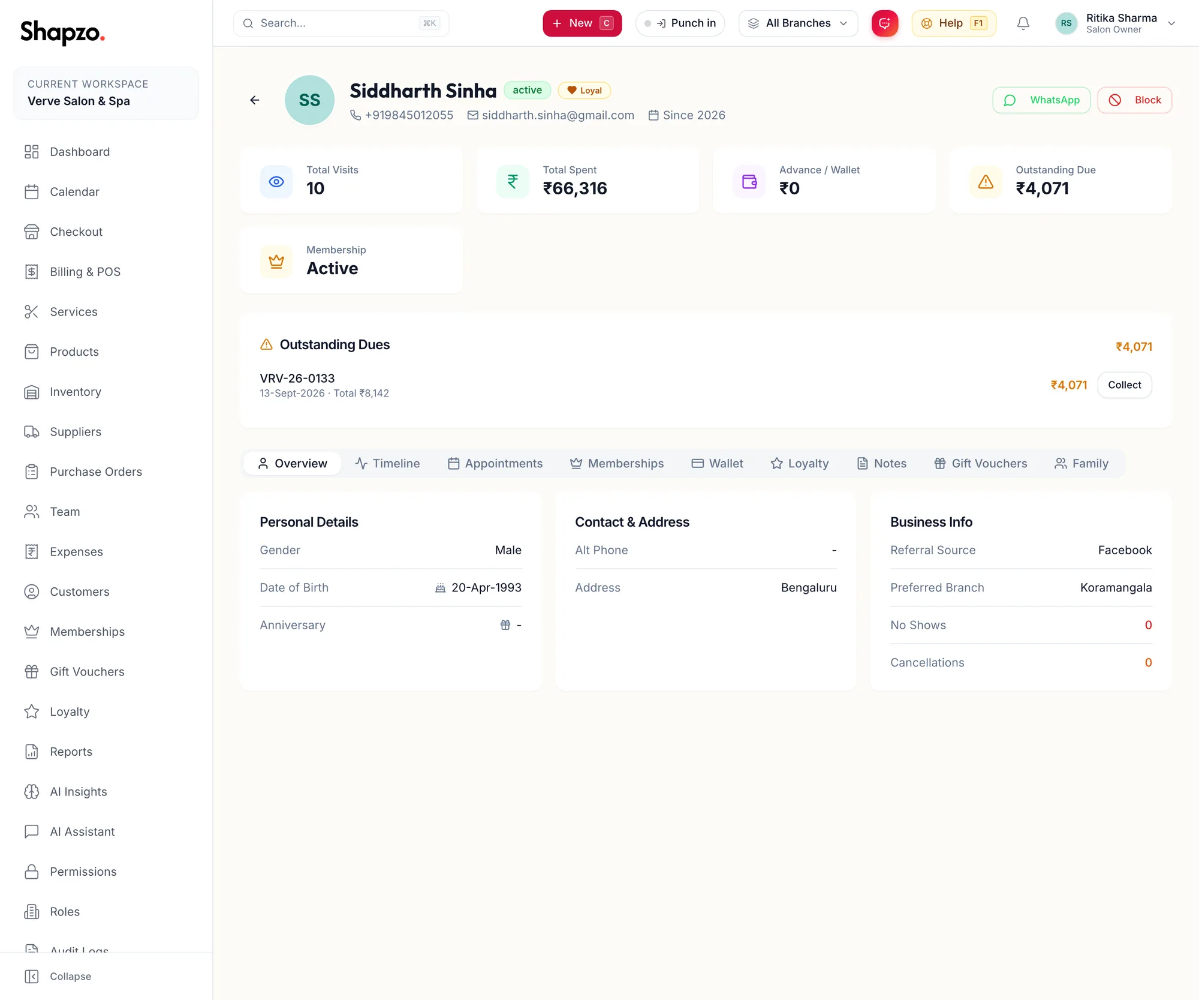Click the Referral Source value Facebook
This screenshot has height=1000, width=1199.
click(x=1125, y=550)
